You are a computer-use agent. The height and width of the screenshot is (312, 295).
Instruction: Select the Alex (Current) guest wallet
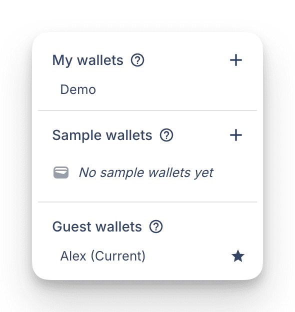147,256
